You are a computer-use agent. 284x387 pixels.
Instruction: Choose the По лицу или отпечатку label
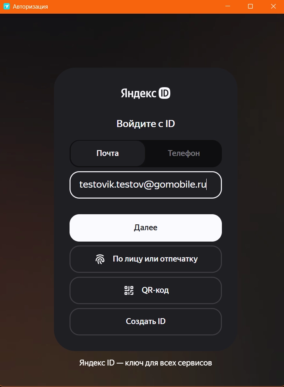[x=155, y=259]
